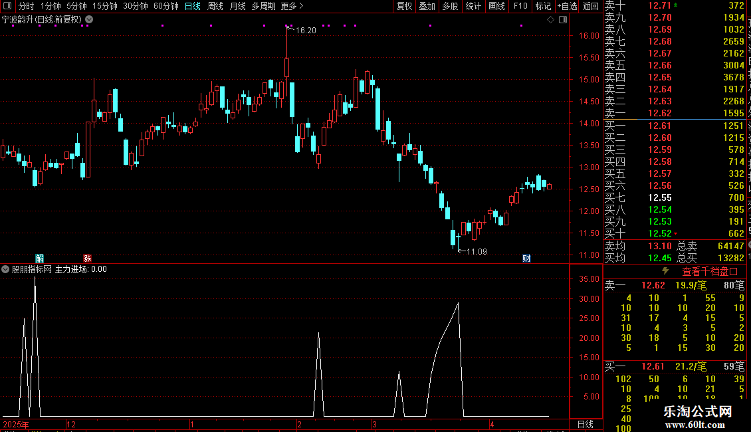This screenshot has height=432, width=751.
Task: Open 多周期 multi-period view
Action: pyautogui.click(x=263, y=6)
